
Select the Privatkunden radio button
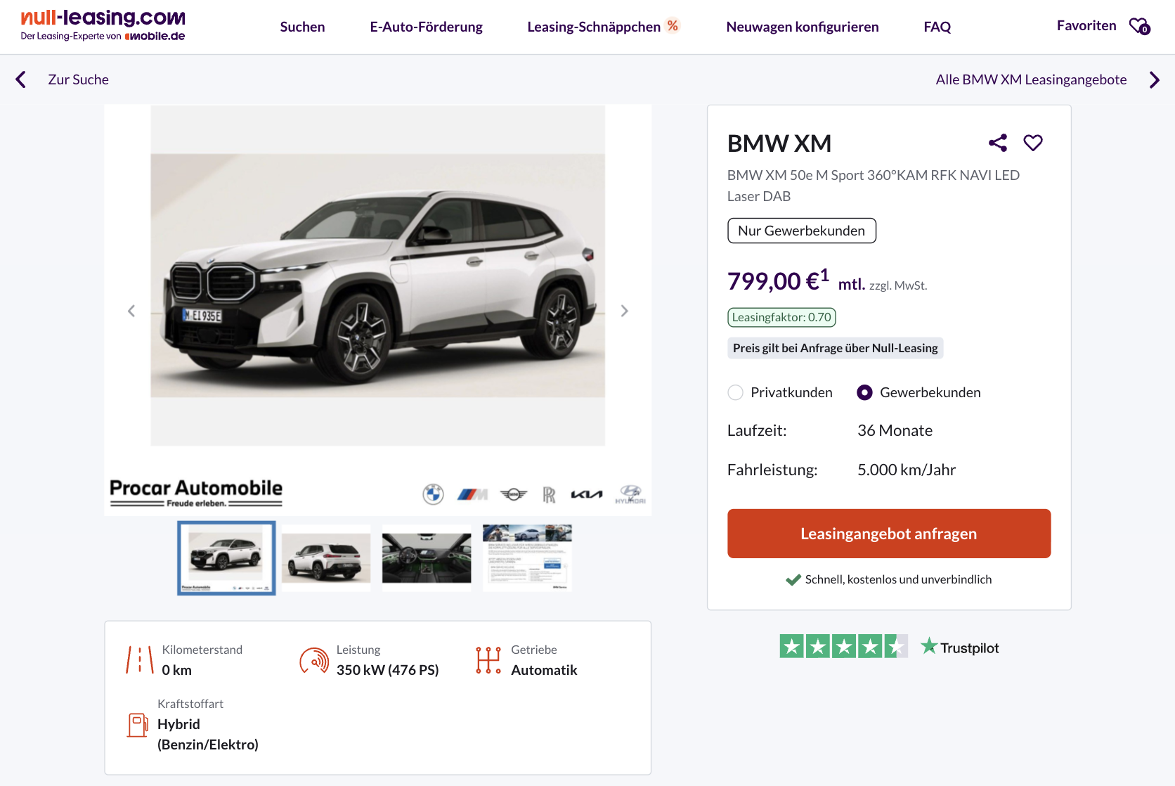click(735, 392)
